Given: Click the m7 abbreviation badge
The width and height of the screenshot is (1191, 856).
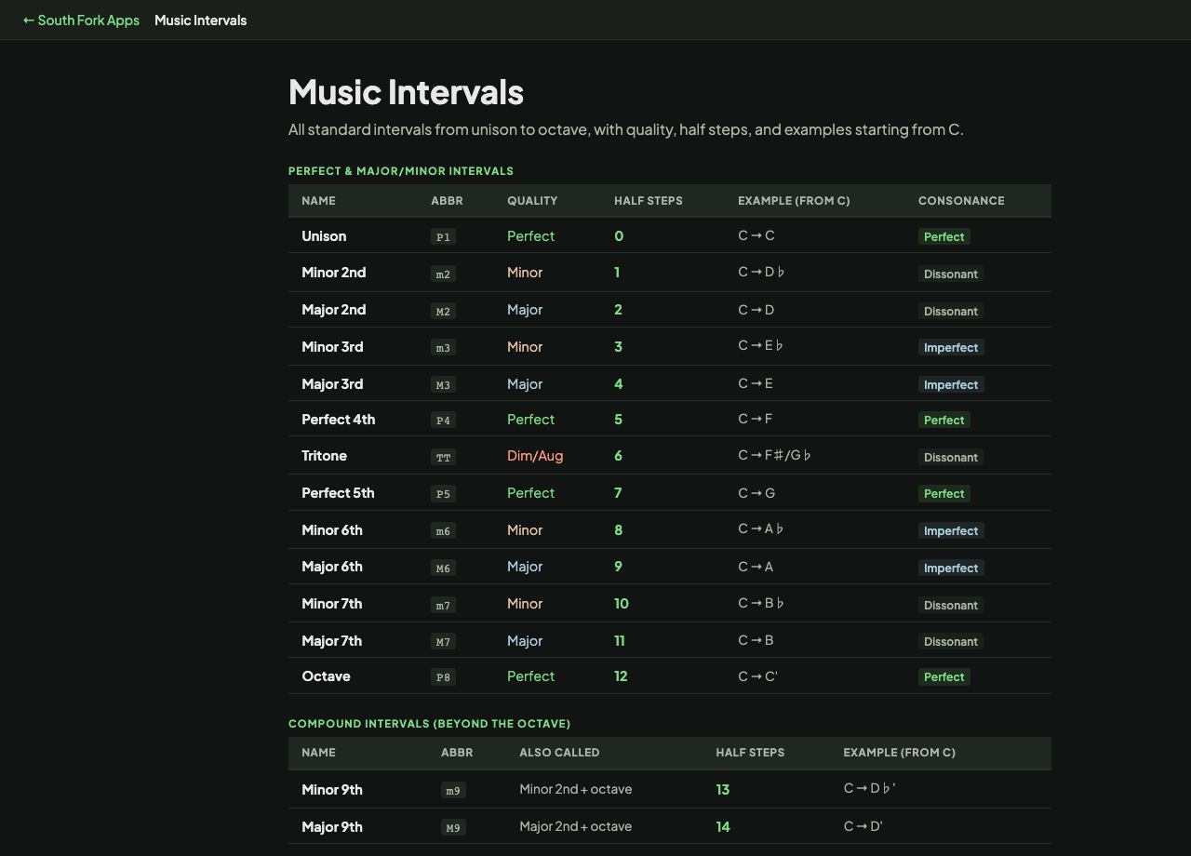Looking at the screenshot, I should pos(443,606).
